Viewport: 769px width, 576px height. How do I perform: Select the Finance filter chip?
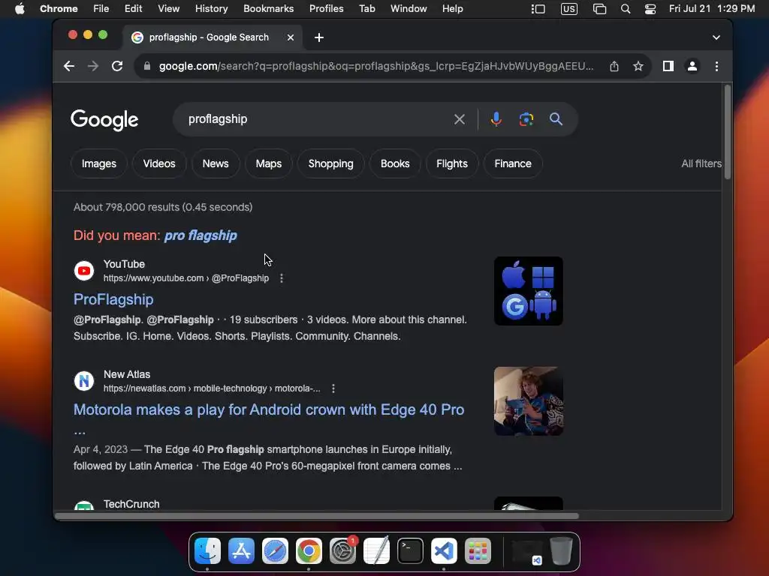(512, 163)
